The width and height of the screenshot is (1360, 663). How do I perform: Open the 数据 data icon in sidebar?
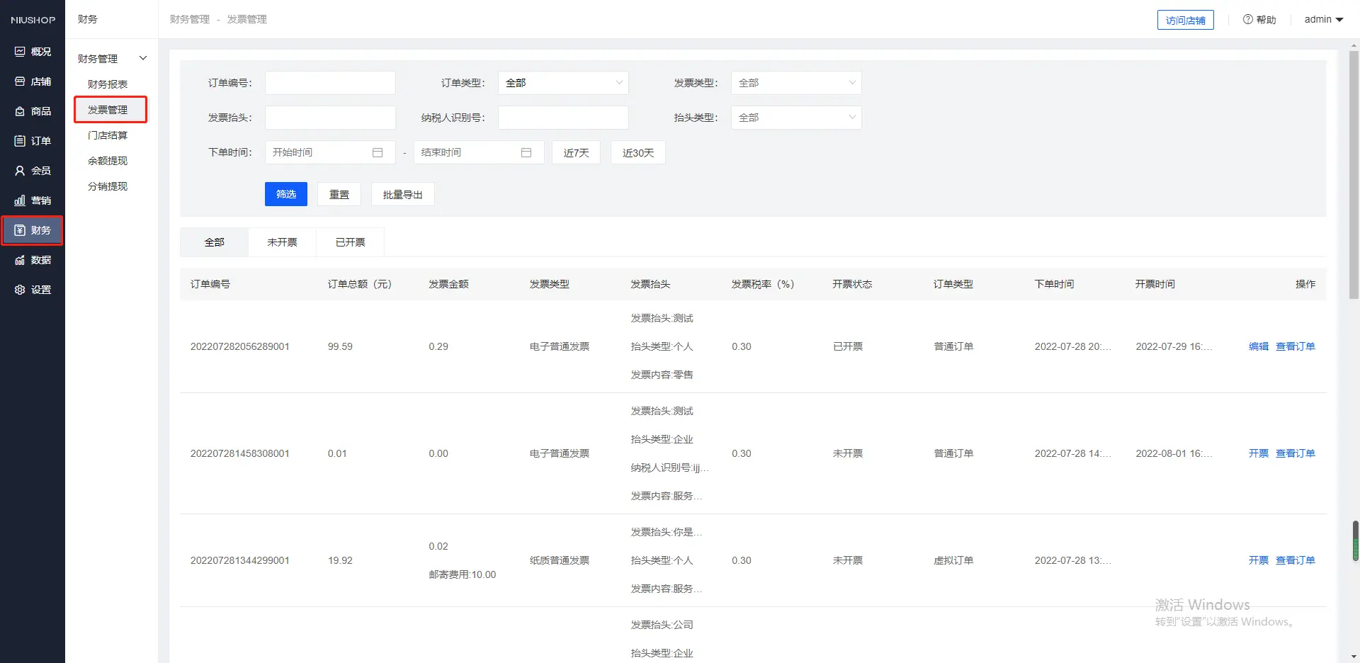[20, 260]
